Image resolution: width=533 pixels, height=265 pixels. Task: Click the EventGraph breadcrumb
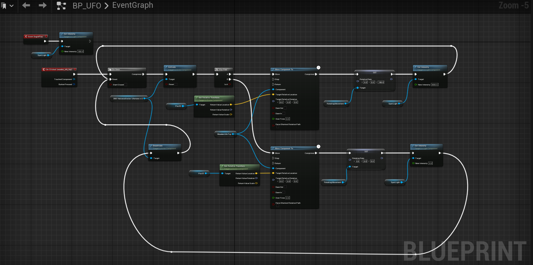click(133, 5)
